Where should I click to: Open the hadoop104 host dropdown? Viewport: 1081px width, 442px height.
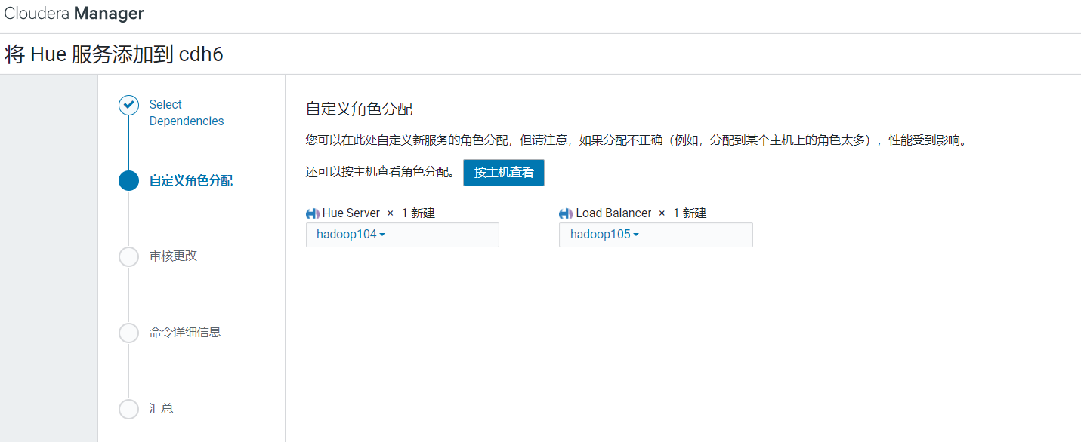[x=351, y=235]
